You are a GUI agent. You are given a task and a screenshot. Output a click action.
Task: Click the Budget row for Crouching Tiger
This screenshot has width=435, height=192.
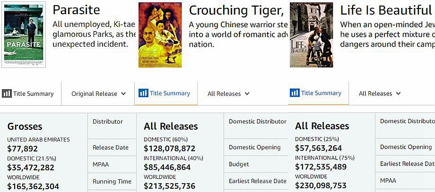tap(256, 164)
